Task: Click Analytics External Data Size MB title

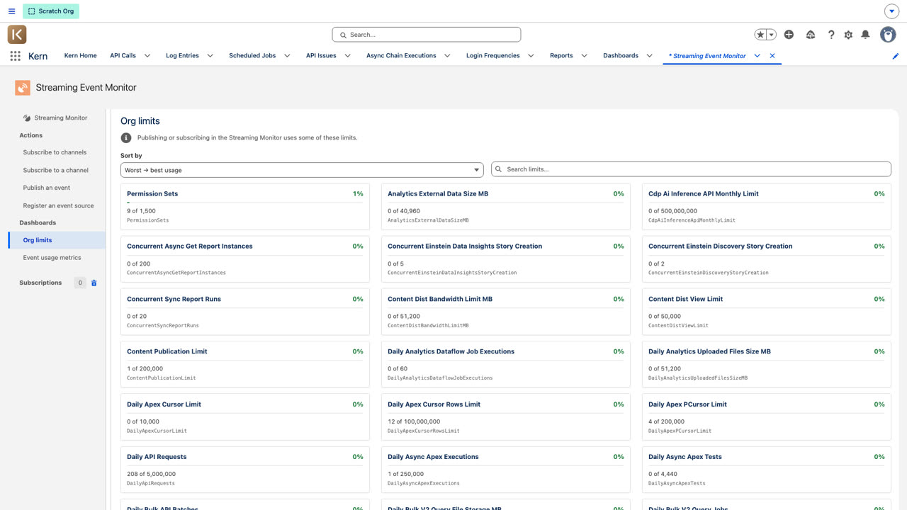Action: point(438,193)
